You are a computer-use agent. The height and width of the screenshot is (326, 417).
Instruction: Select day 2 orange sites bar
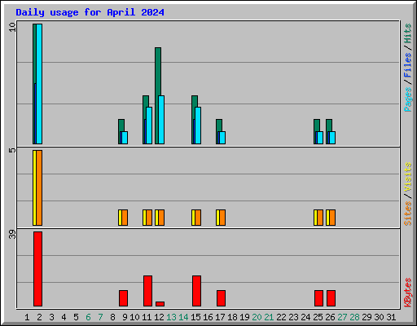point(39,187)
